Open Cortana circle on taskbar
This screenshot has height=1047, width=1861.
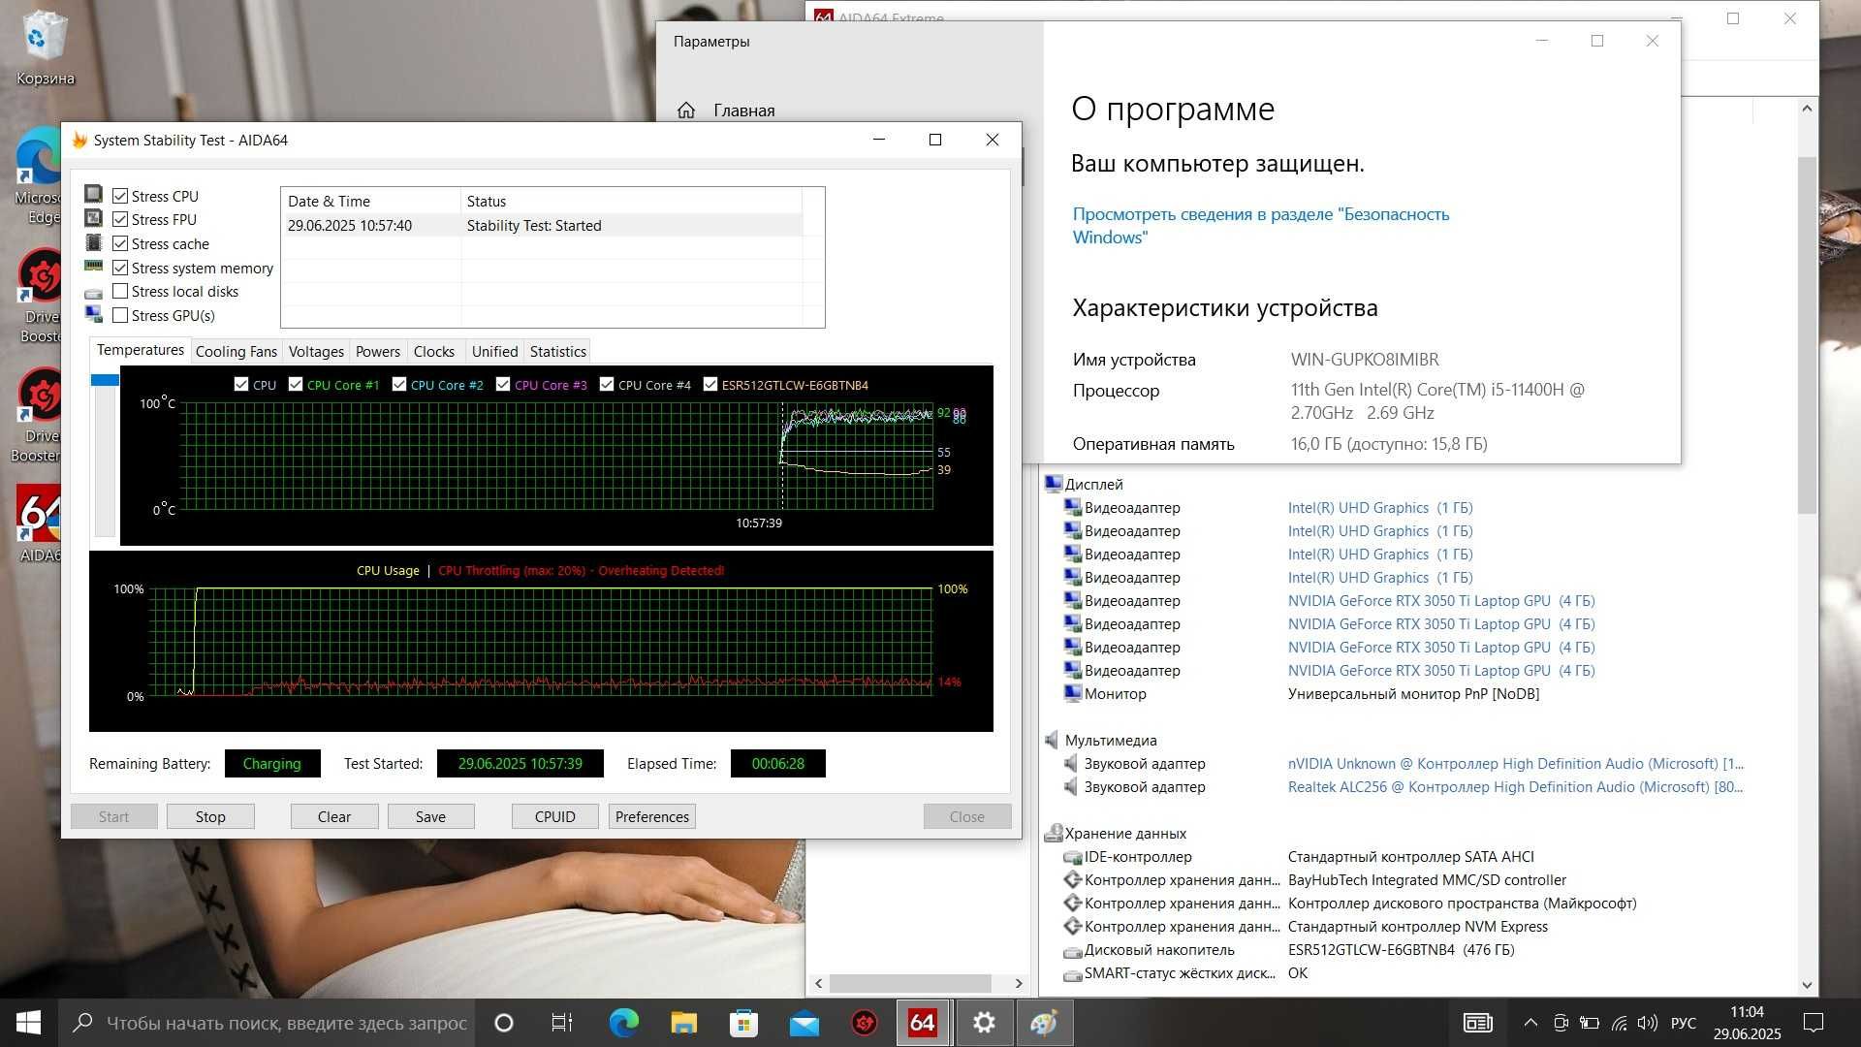[503, 1023]
